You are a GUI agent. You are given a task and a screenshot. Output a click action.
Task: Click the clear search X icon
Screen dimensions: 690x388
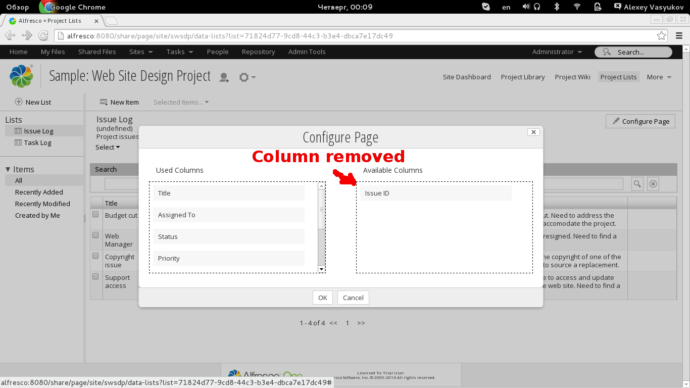click(x=653, y=184)
